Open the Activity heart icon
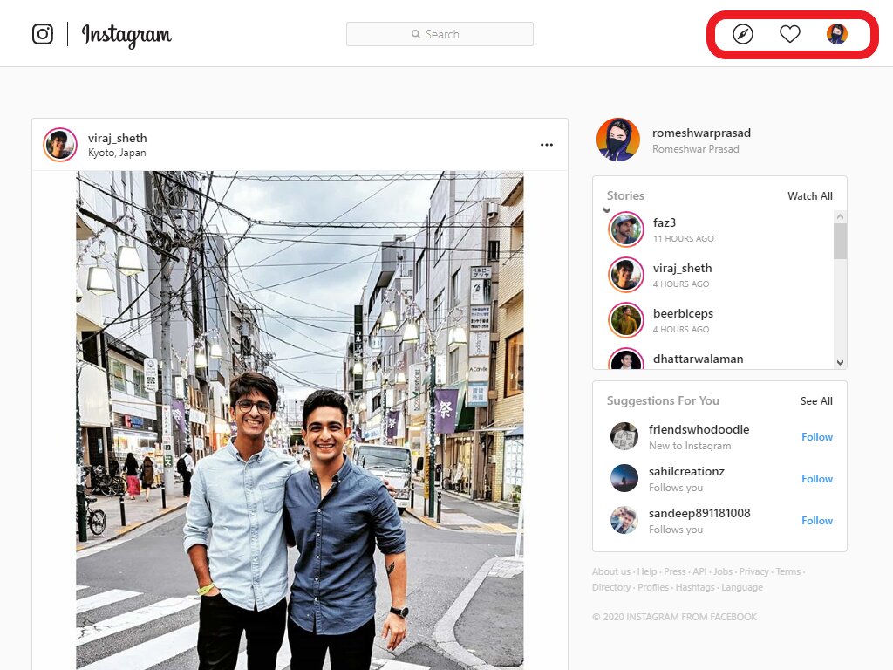The width and height of the screenshot is (893, 670). tap(790, 34)
